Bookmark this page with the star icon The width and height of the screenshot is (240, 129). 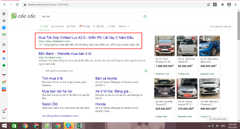208,5
